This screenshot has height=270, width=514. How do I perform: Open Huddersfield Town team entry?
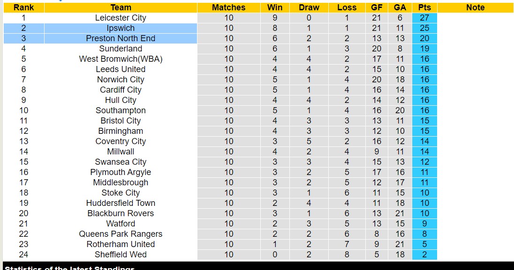tap(121, 203)
